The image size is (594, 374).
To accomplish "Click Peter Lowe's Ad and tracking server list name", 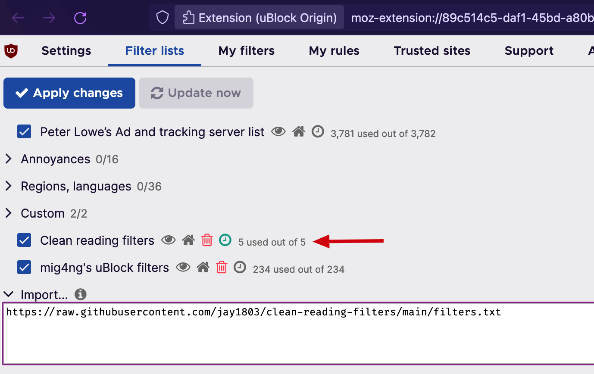I will coord(152,132).
